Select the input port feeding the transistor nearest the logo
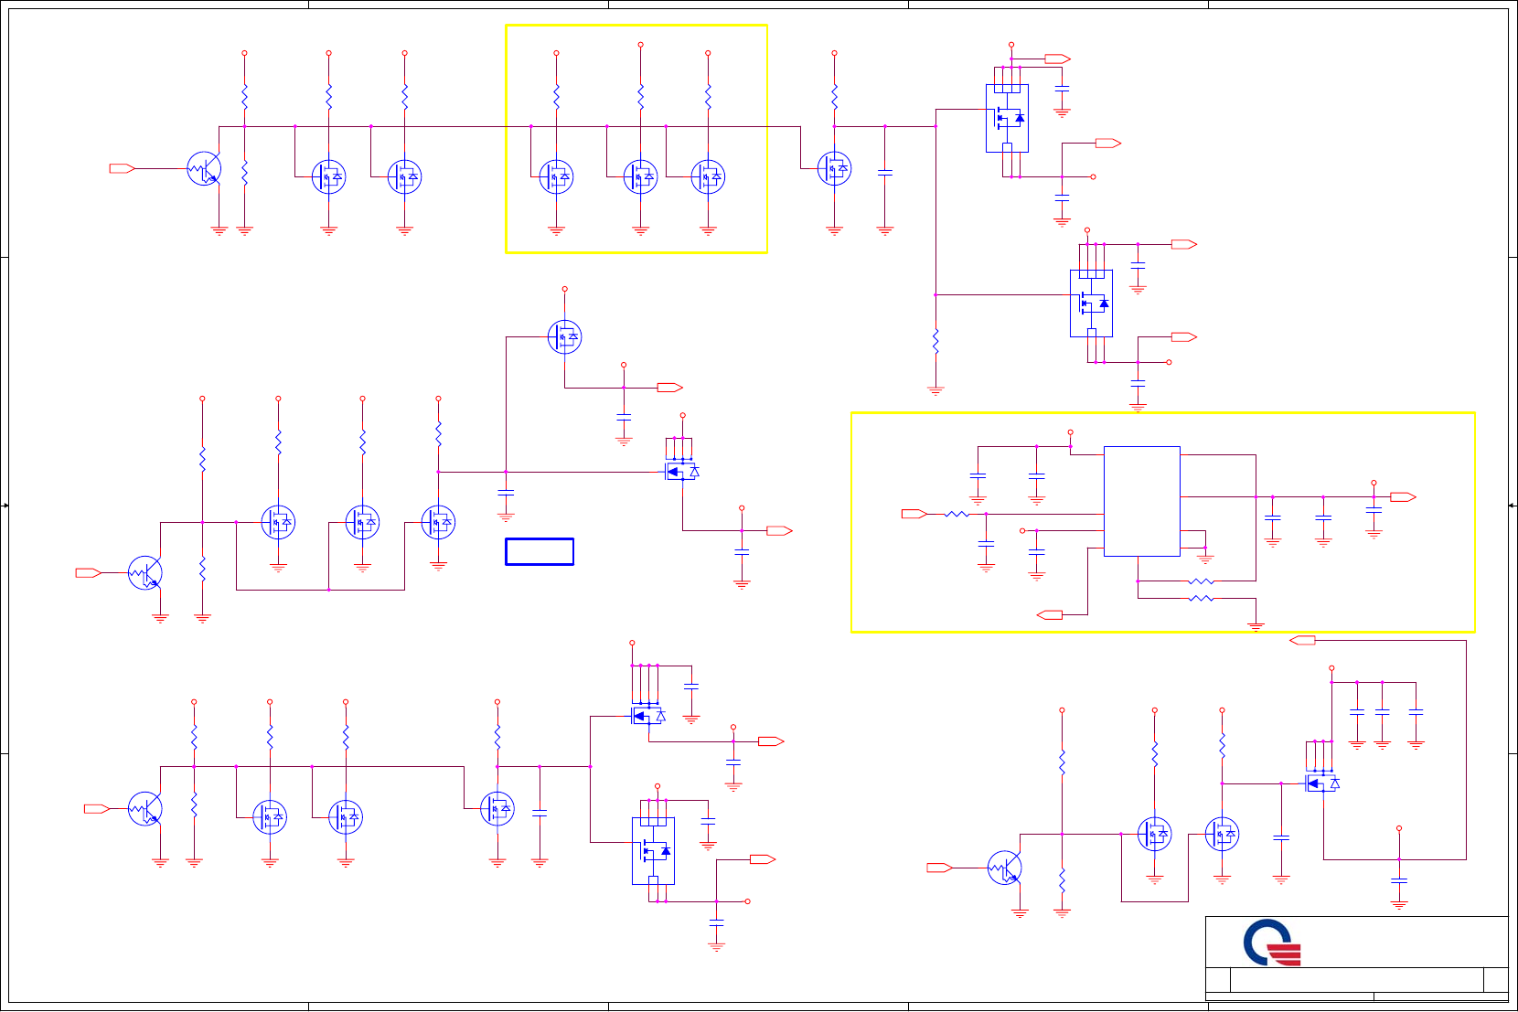The width and height of the screenshot is (1518, 1012). click(940, 868)
